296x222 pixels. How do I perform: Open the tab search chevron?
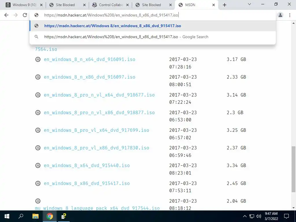coord(249,4)
